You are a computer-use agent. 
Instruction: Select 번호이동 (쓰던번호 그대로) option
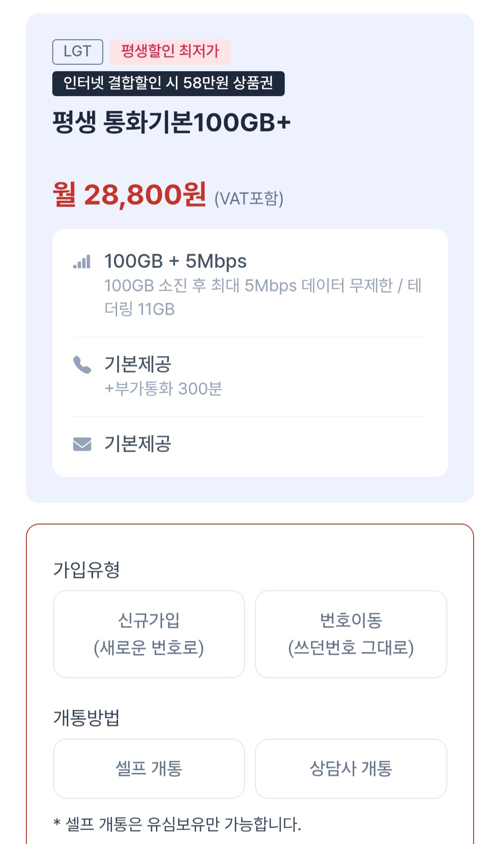[x=351, y=634]
